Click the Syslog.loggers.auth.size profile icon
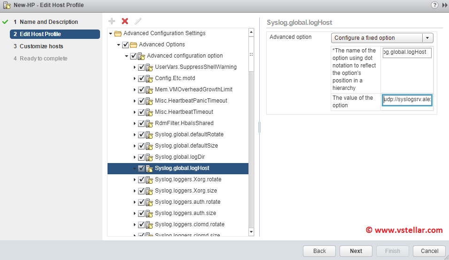 pyautogui.click(x=149, y=214)
